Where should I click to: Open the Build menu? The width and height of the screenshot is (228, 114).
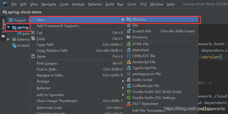coord(110,4)
